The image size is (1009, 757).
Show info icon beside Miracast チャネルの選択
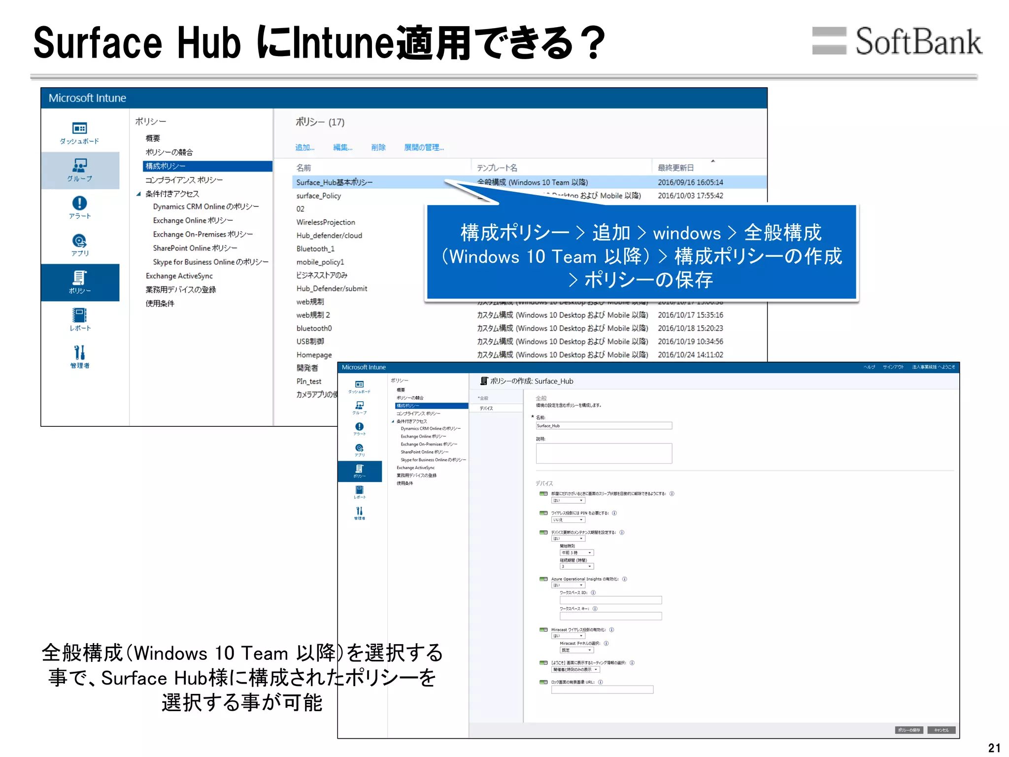(x=606, y=643)
